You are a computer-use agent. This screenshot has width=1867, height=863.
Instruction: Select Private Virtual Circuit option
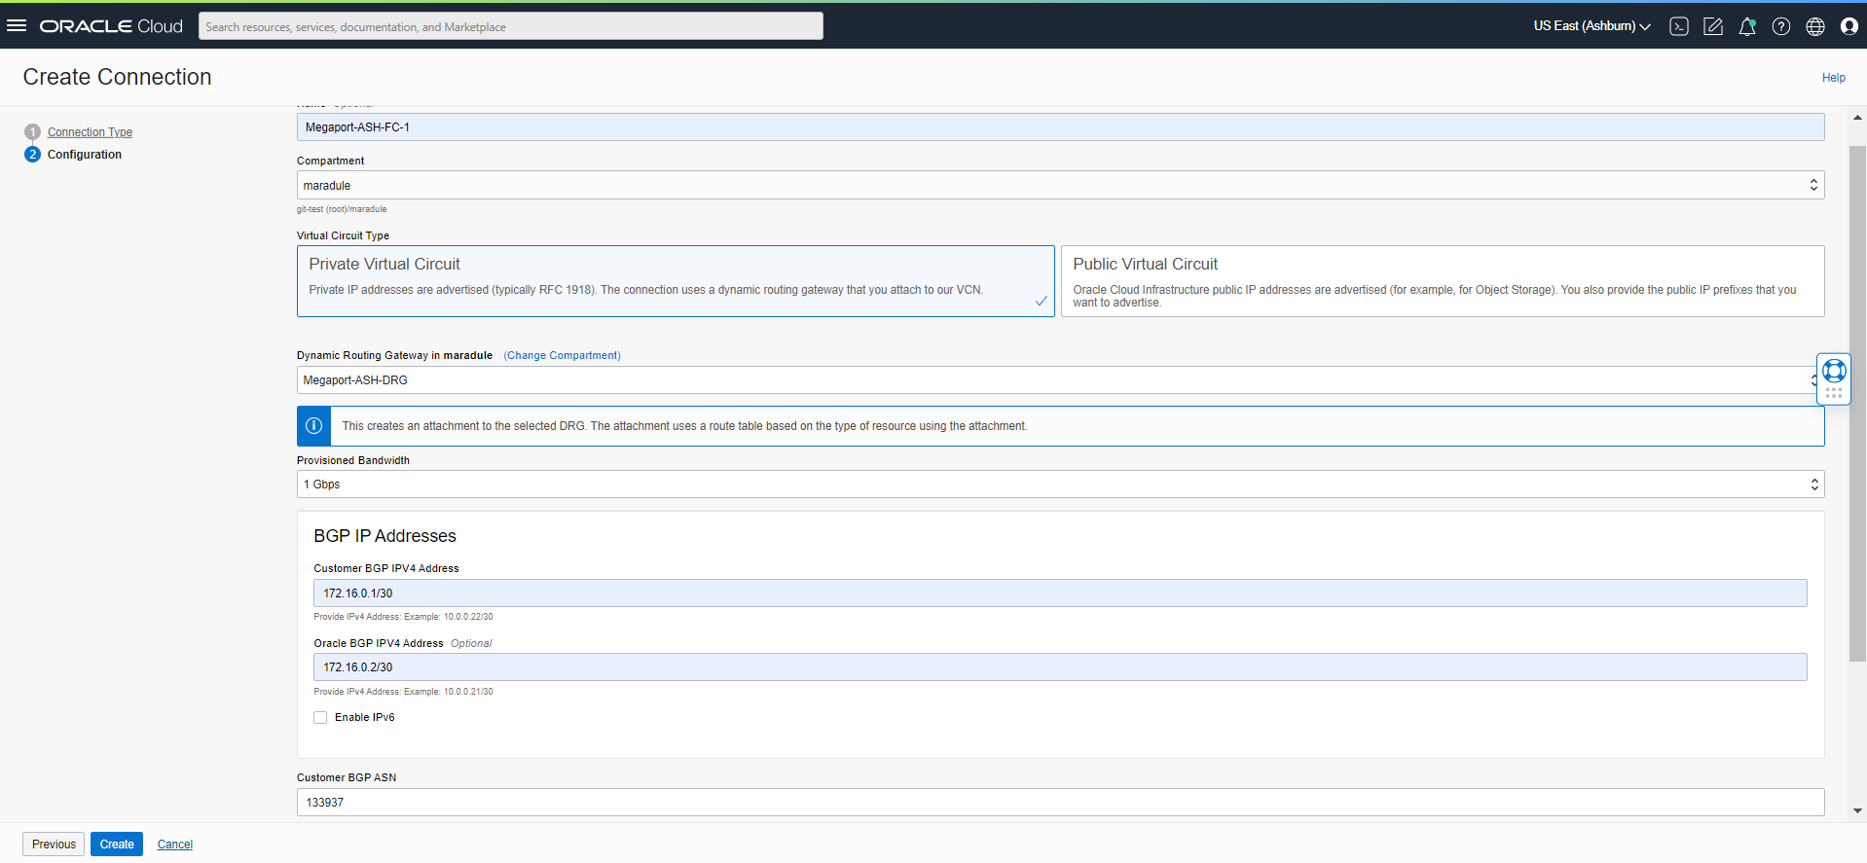(675, 281)
